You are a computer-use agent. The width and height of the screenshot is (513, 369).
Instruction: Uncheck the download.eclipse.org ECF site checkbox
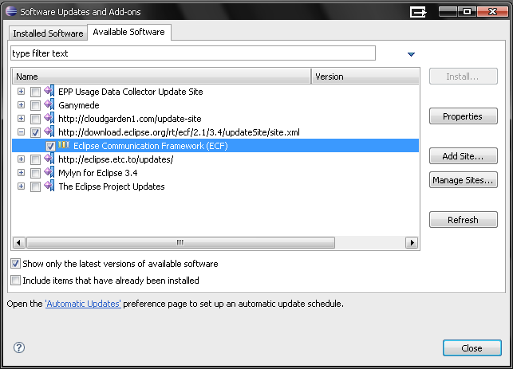(x=35, y=132)
